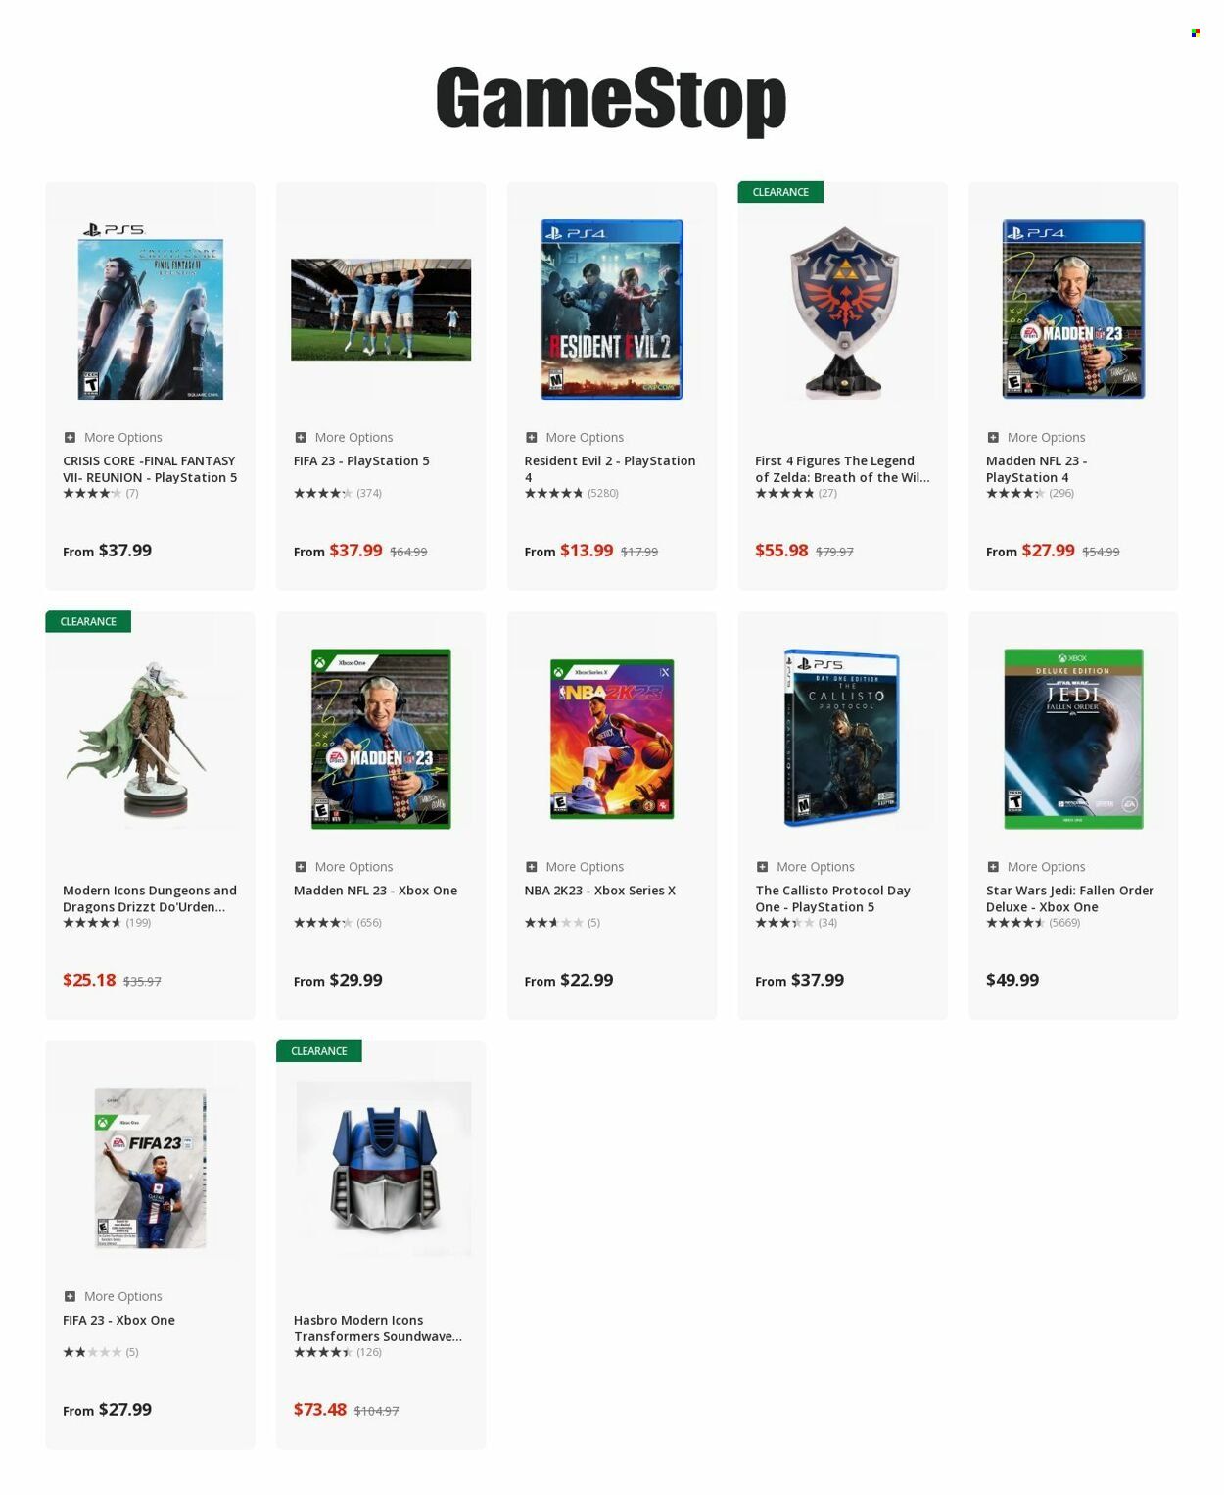Click the small colored icon at top right
Viewport: 1224px width, 1495px height.
pos(1196,33)
